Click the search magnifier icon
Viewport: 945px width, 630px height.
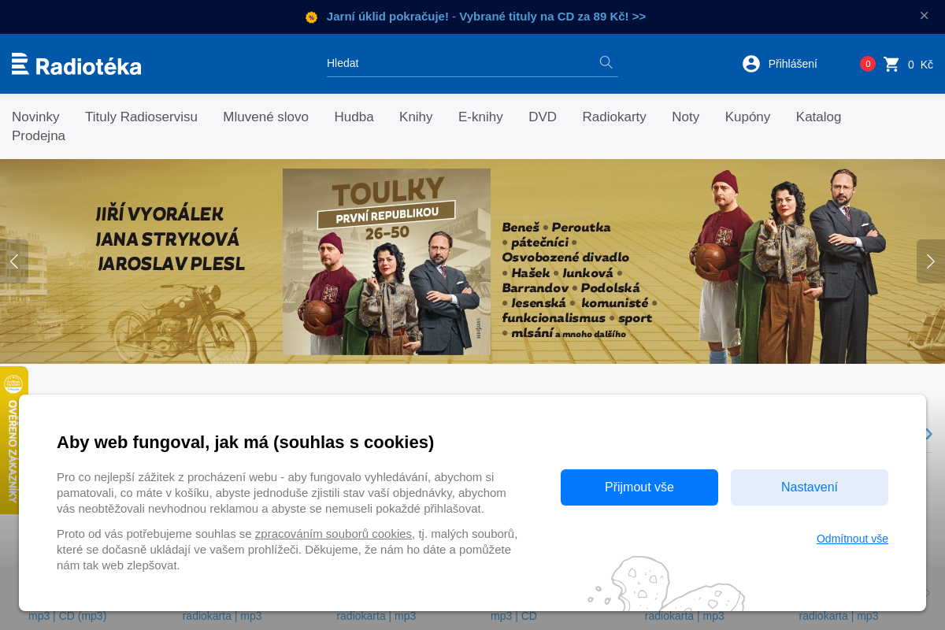click(x=606, y=62)
